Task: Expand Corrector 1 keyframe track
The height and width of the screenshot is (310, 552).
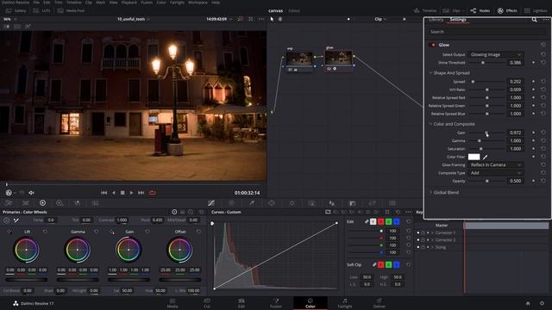Action: coord(432,233)
